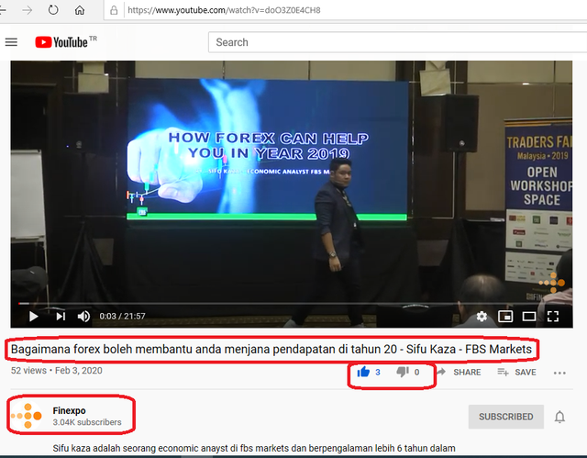Toggle theater mode
Screen dimensions: 587x458
(x=529, y=317)
